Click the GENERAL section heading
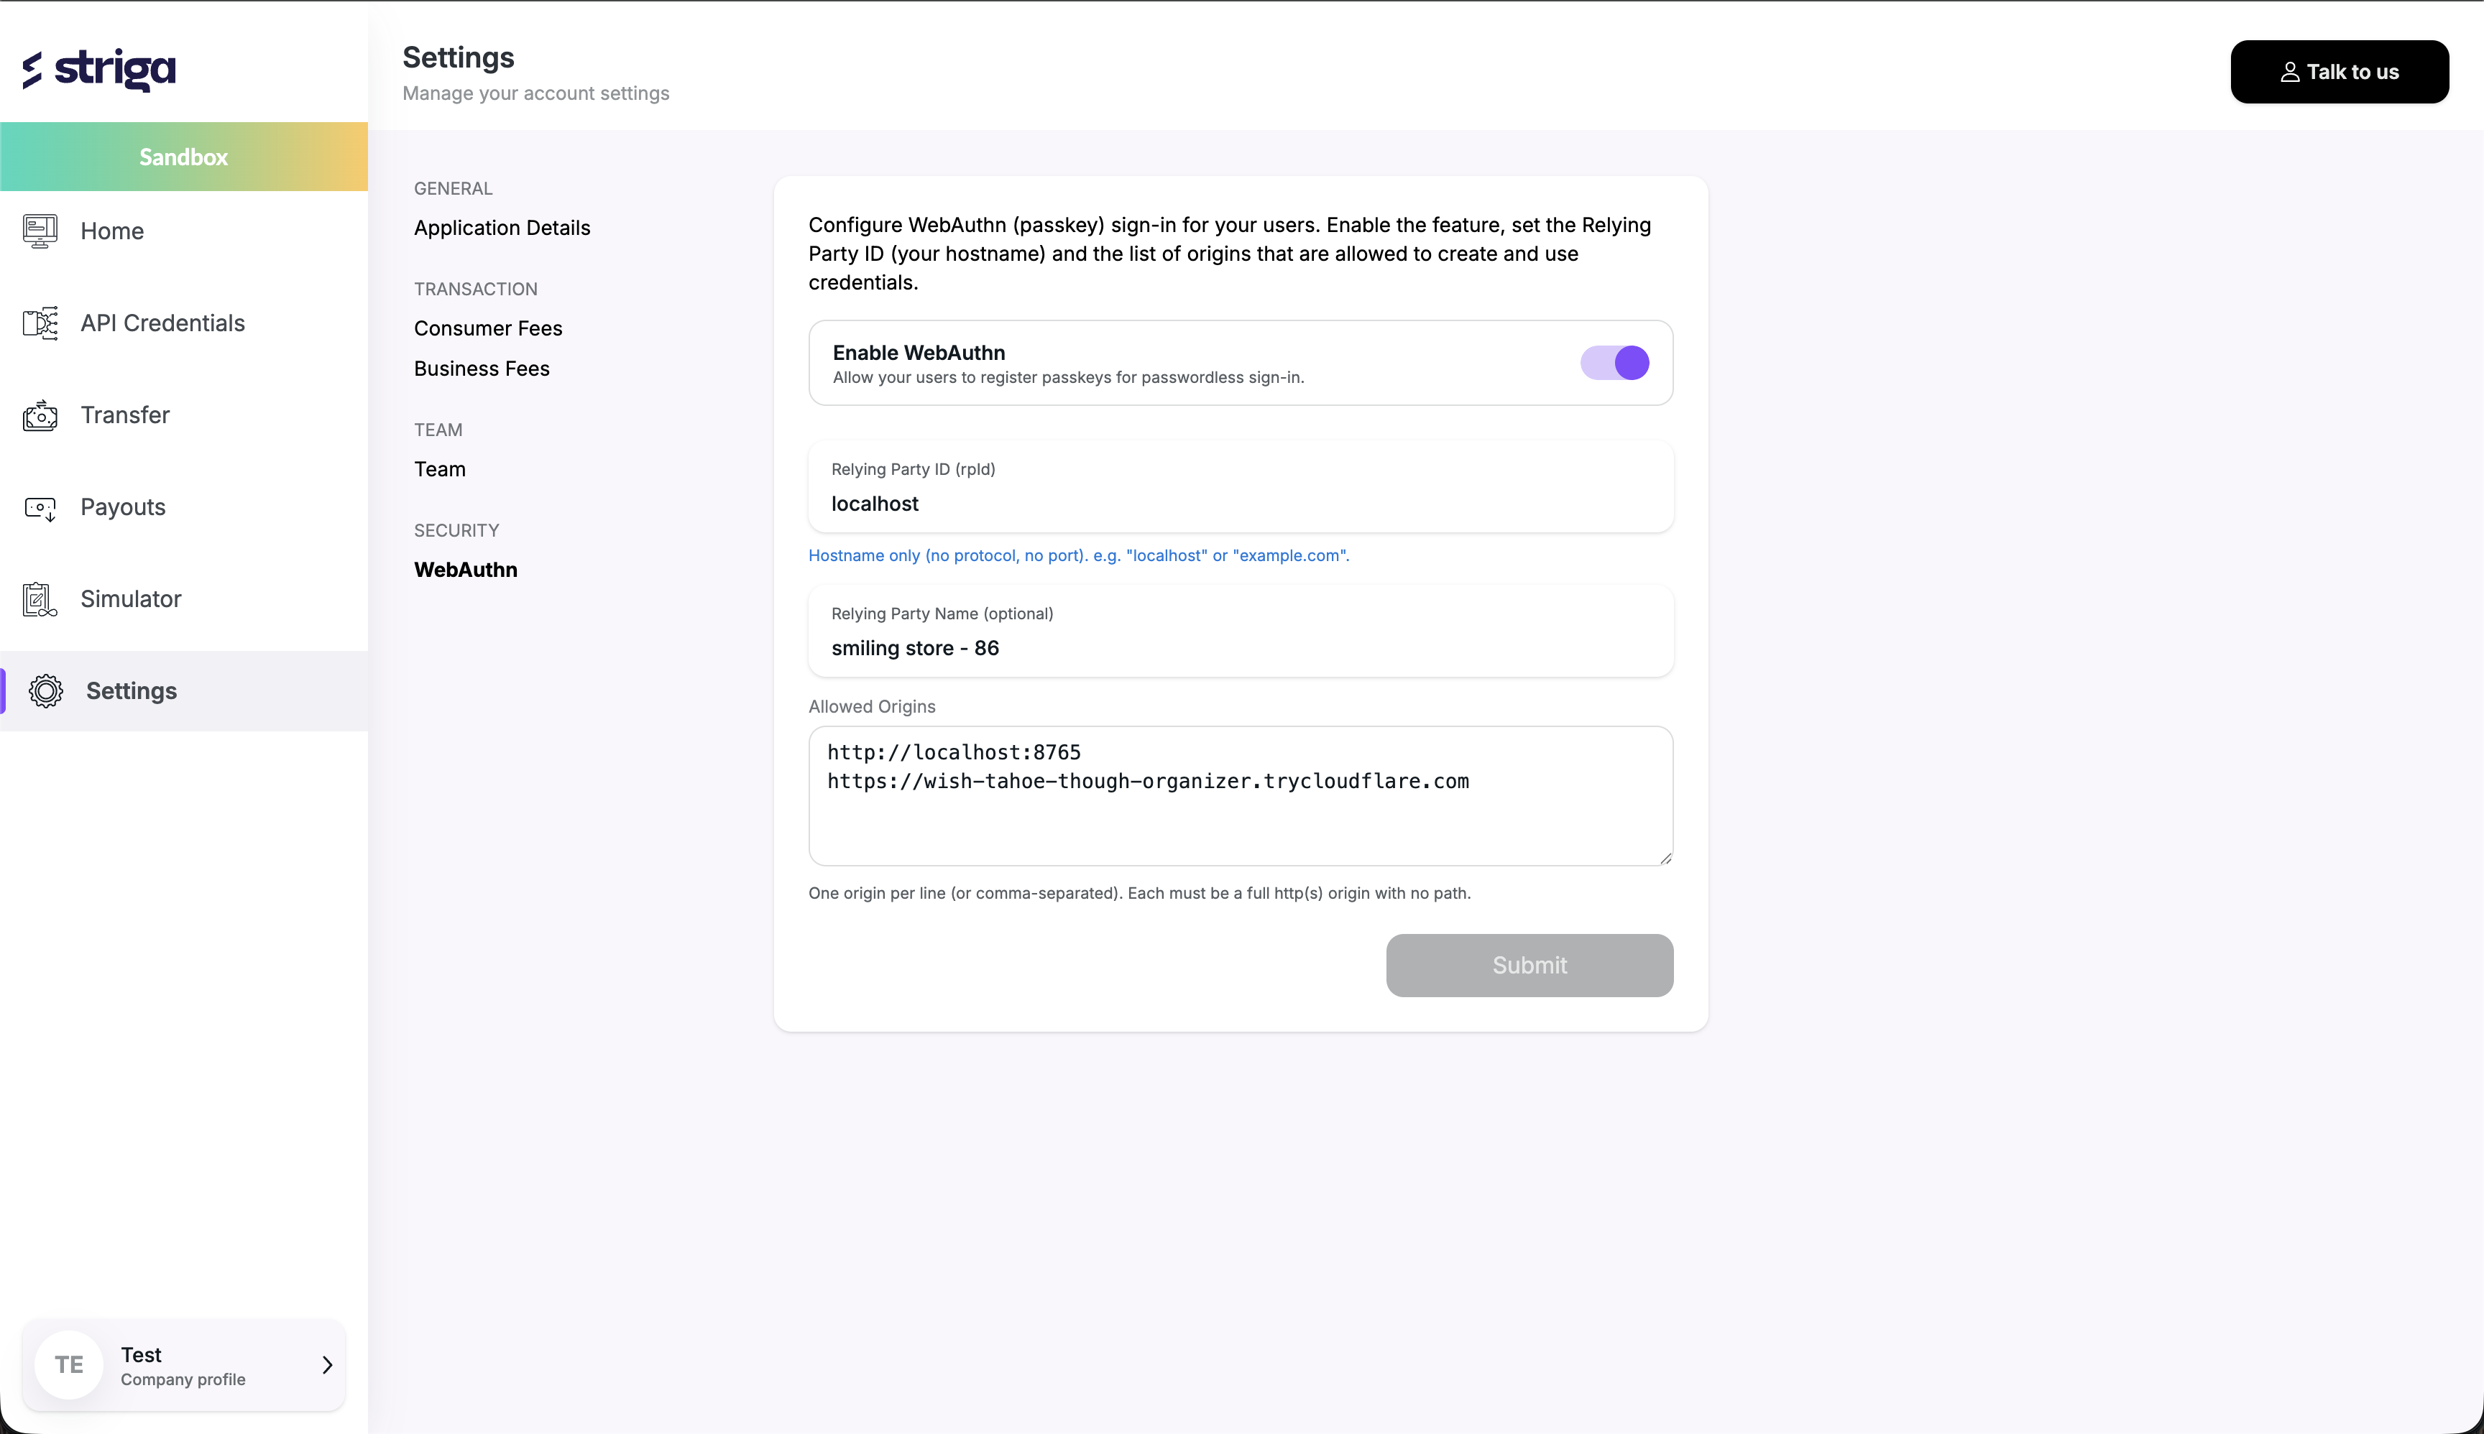The width and height of the screenshot is (2484, 1434). pyautogui.click(x=454, y=188)
